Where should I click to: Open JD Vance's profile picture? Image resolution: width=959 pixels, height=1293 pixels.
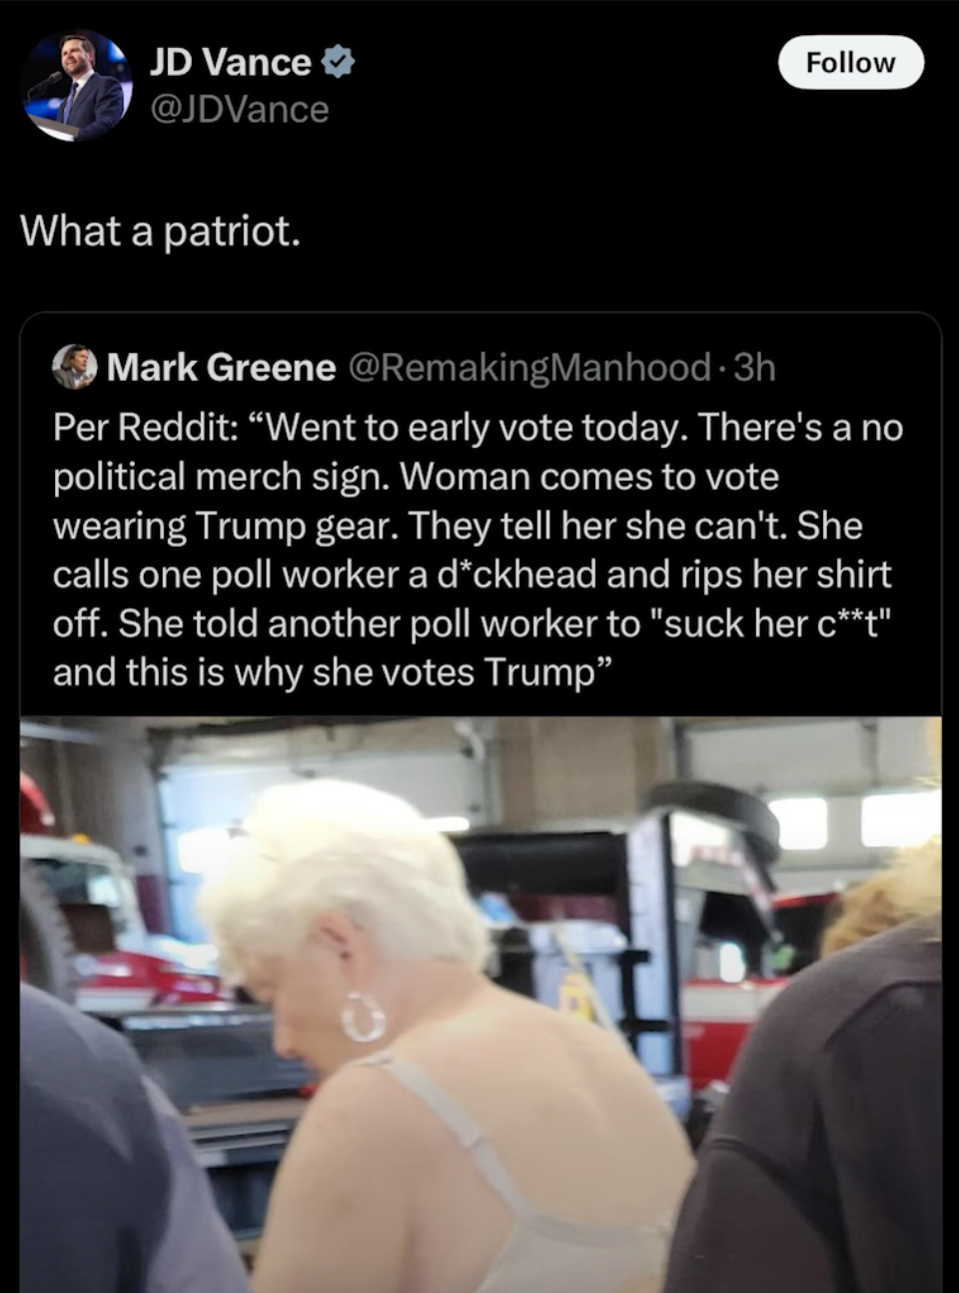[x=77, y=85]
